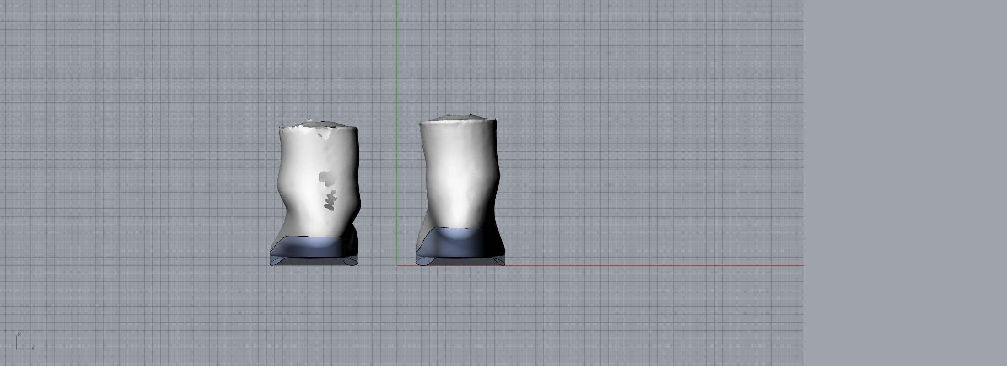1007x366 pixels.
Task: Click the origin where axes intersect
Action: pos(397,265)
